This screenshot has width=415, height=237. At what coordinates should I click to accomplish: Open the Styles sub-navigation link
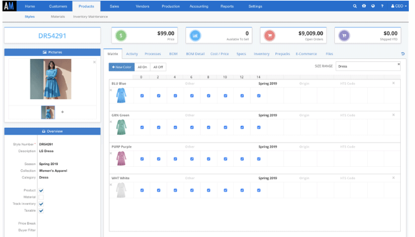tap(30, 16)
